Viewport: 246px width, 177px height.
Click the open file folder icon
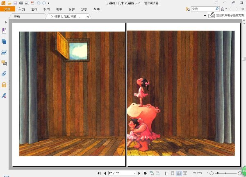click(x=9, y=3)
